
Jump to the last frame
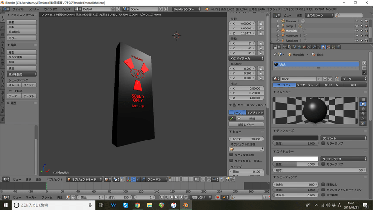pyautogui.click(x=186, y=197)
